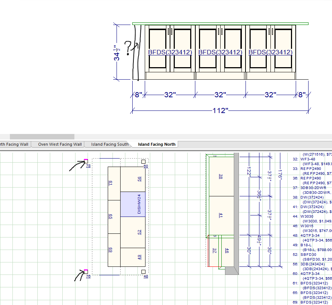The image size is (332, 305).
Task: Select the square marker above item 78
Action: pyautogui.click(x=86, y=161)
